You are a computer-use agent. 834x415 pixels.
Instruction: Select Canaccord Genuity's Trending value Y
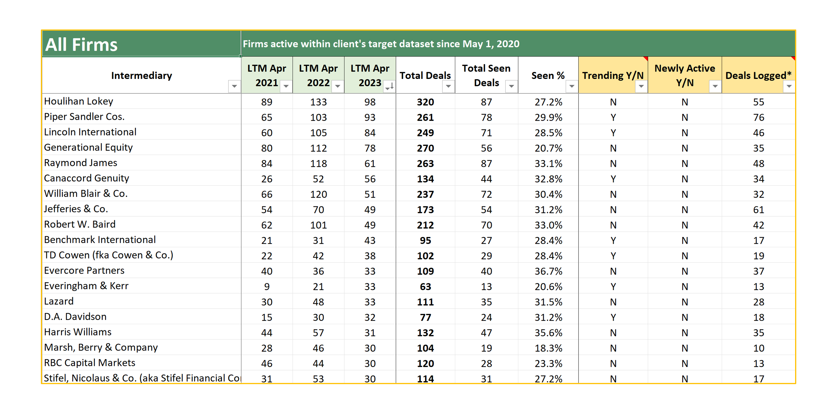pyautogui.click(x=613, y=179)
